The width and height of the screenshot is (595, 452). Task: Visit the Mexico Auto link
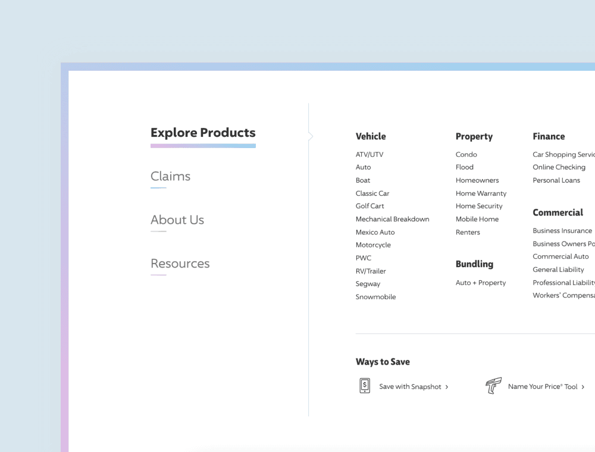point(375,232)
